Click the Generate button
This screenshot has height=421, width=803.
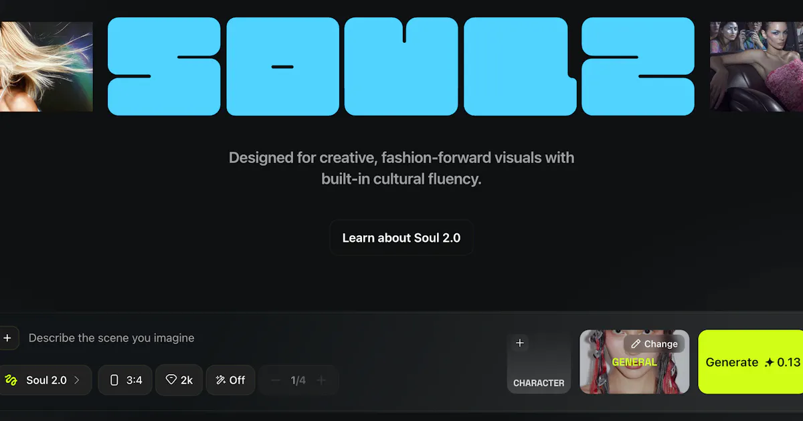coord(752,362)
